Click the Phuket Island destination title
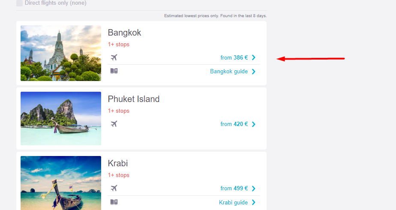This screenshot has height=210, width=396. [x=134, y=99]
